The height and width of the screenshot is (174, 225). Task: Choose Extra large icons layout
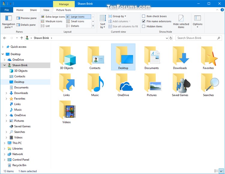pyautogui.click(x=53, y=17)
